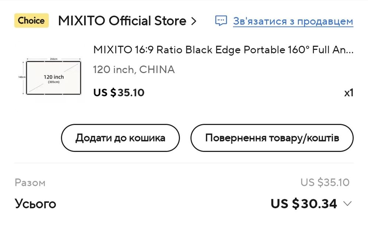
Task: Click the yellow Choice badge
Action: 31,21
